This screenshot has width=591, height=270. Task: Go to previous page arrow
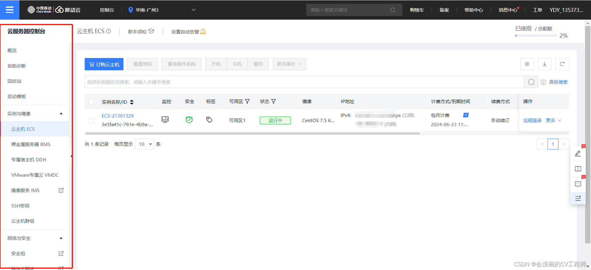point(542,144)
